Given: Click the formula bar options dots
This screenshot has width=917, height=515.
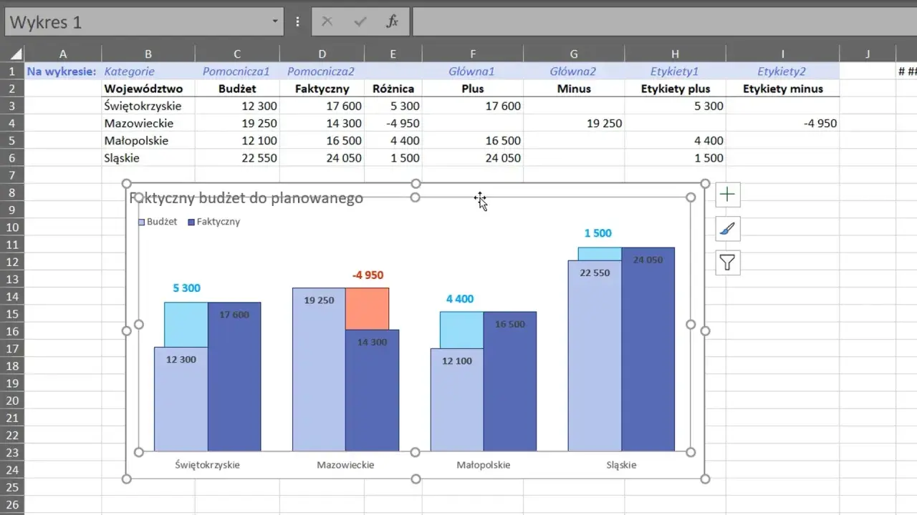Looking at the screenshot, I should coord(297,21).
